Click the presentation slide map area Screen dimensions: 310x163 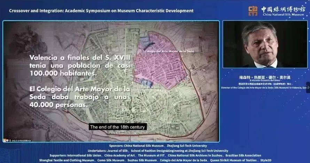(x=174, y=105)
